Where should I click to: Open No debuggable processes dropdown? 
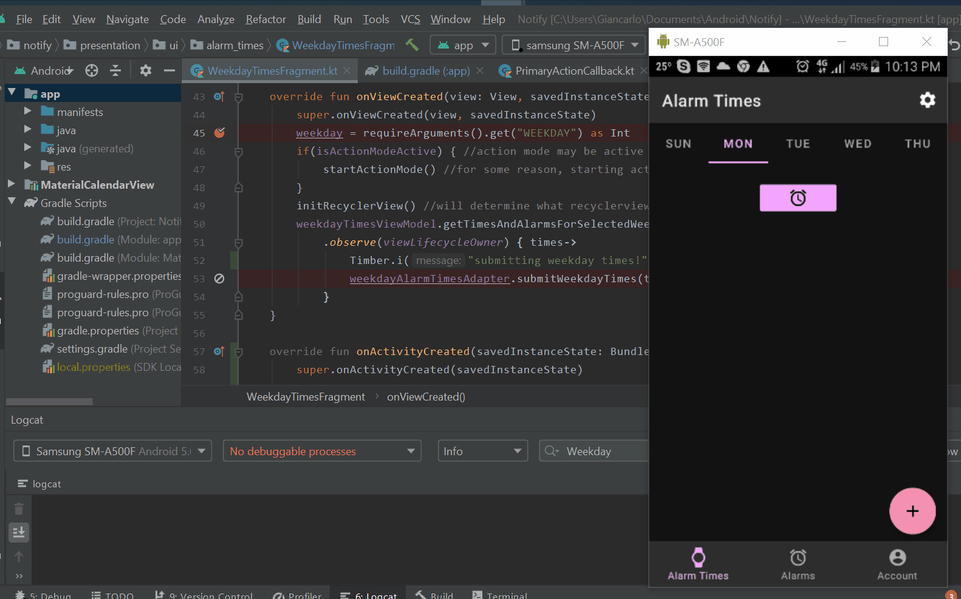tap(322, 451)
